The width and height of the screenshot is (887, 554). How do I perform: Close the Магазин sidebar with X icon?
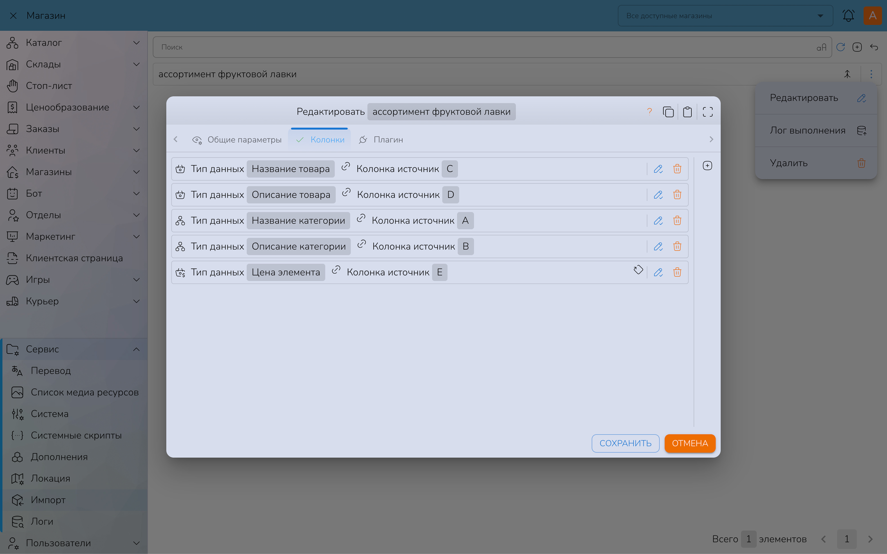click(13, 15)
